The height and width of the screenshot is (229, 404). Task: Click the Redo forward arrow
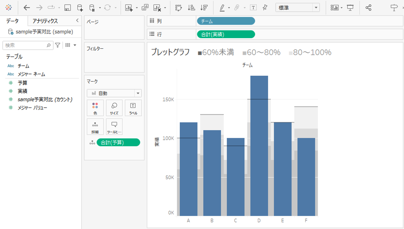coord(39,8)
